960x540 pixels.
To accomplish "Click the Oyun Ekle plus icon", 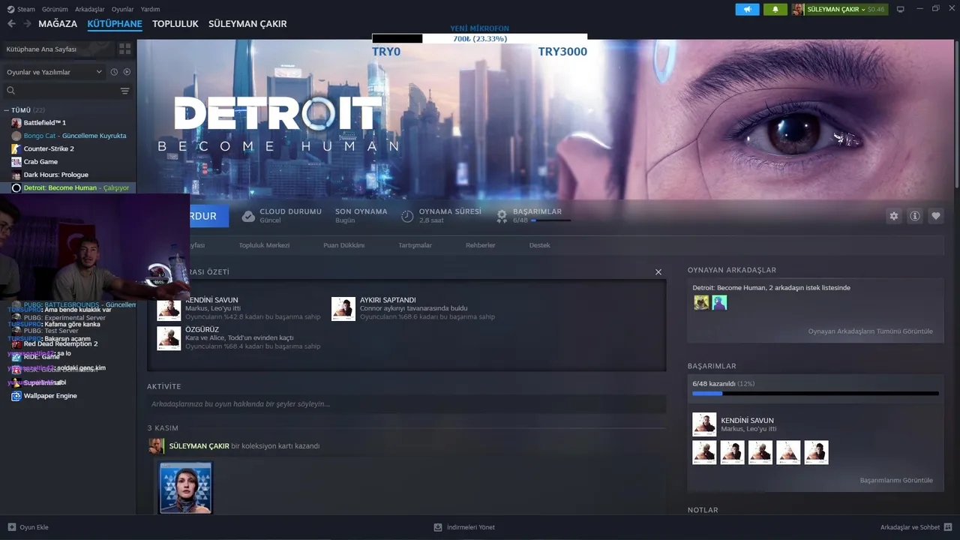I will tap(11, 527).
